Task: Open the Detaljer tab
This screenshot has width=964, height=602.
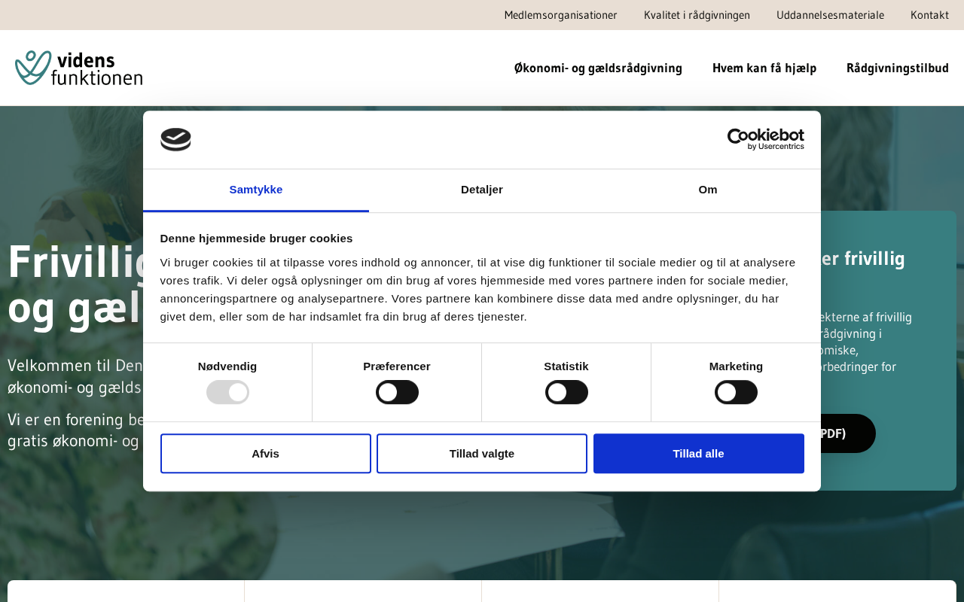Action: pyautogui.click(x=482, y=190)
